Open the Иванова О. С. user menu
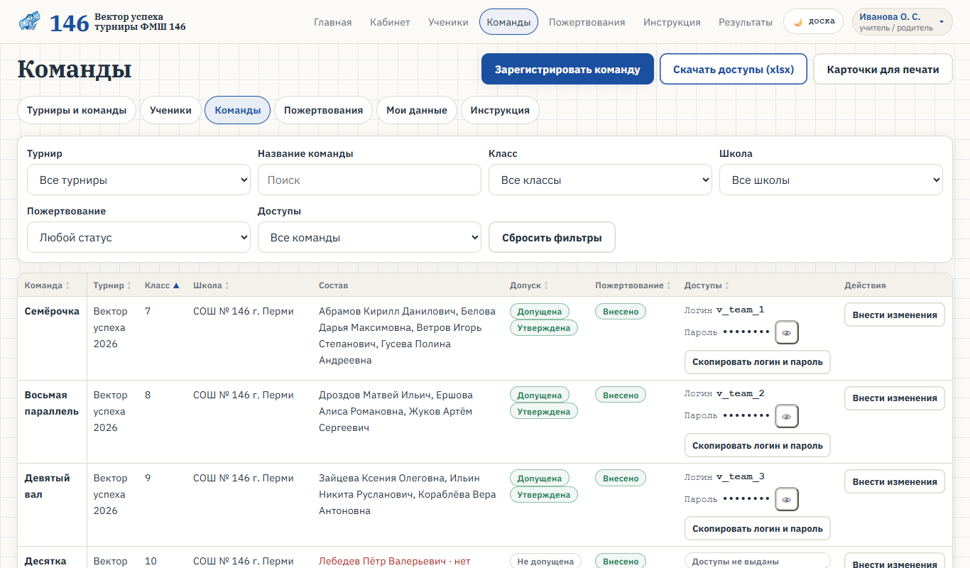970x568 pixels. [x=902, y=22]
